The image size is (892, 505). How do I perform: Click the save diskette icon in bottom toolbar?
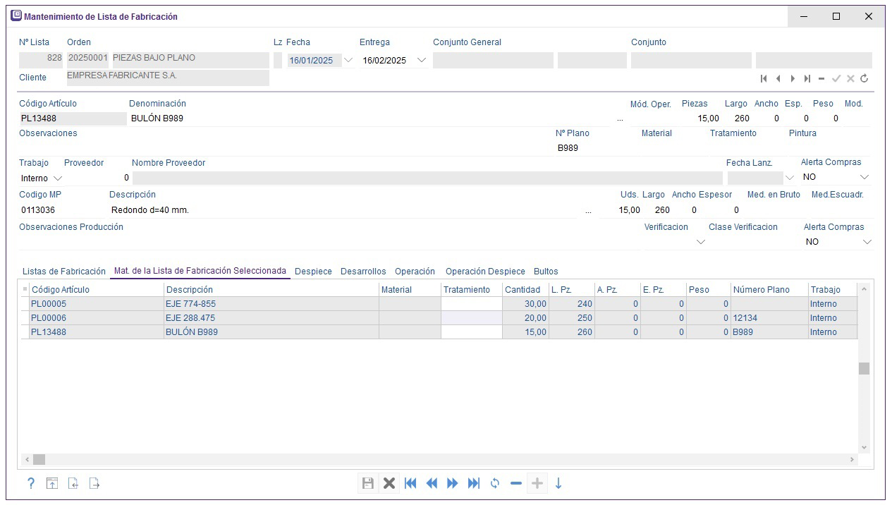(x=367, y=483)
